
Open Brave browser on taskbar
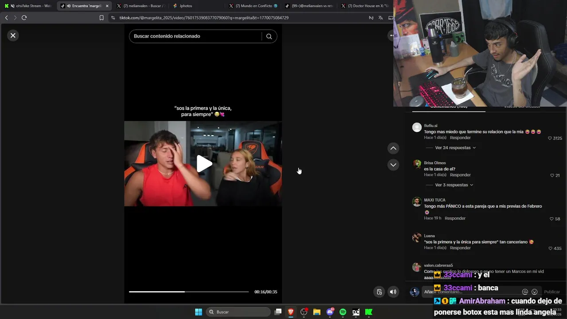click(x=291, y=312)
